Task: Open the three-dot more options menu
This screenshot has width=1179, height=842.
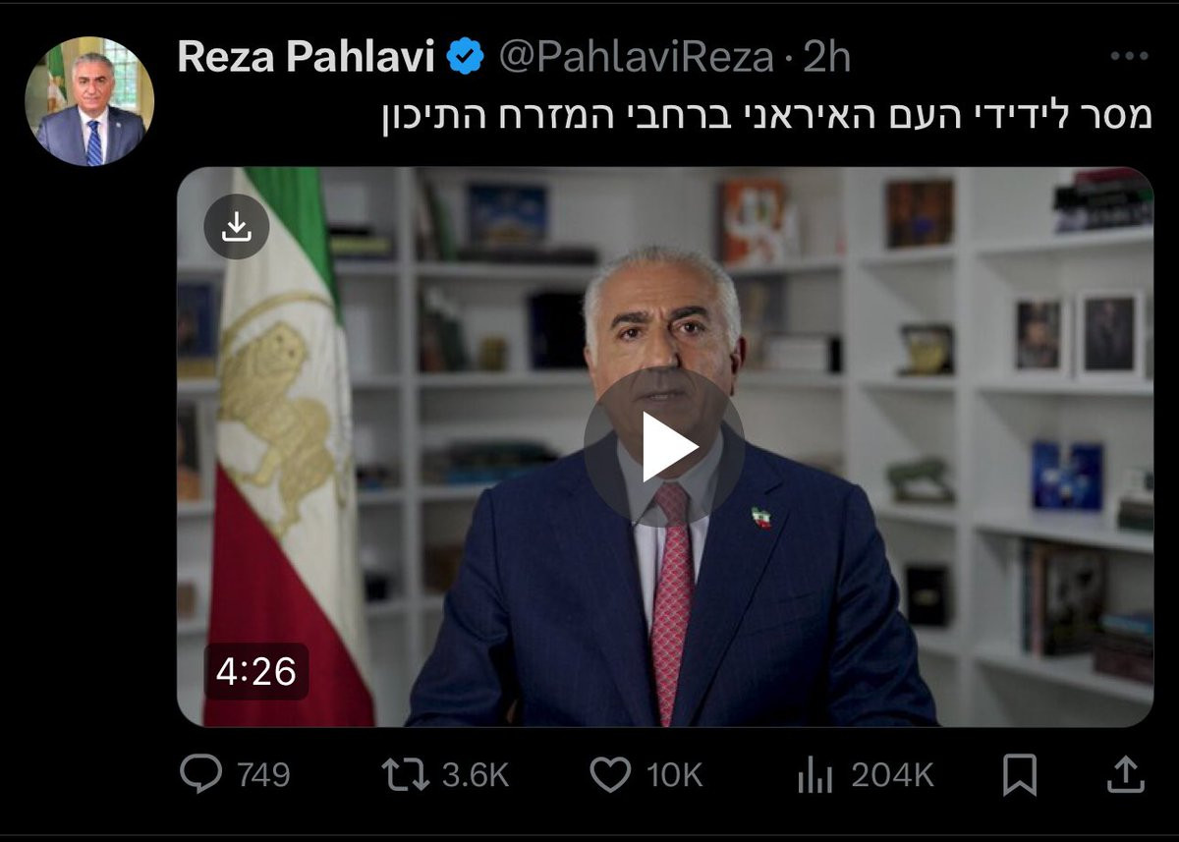Action: pyautogui.click(x=1128, y=57)
